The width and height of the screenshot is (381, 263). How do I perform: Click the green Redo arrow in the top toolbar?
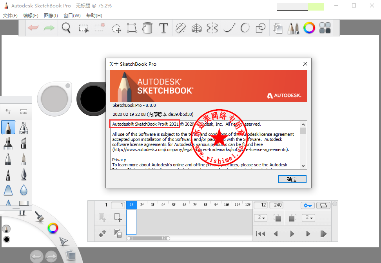49,28
